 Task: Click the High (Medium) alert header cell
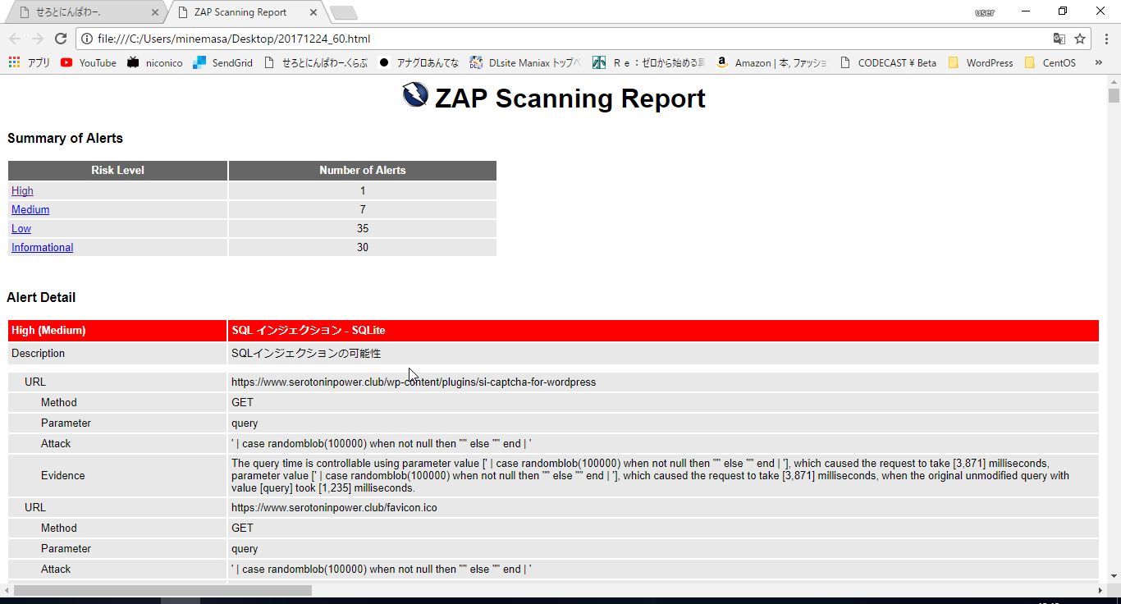[x=117, y=331]
